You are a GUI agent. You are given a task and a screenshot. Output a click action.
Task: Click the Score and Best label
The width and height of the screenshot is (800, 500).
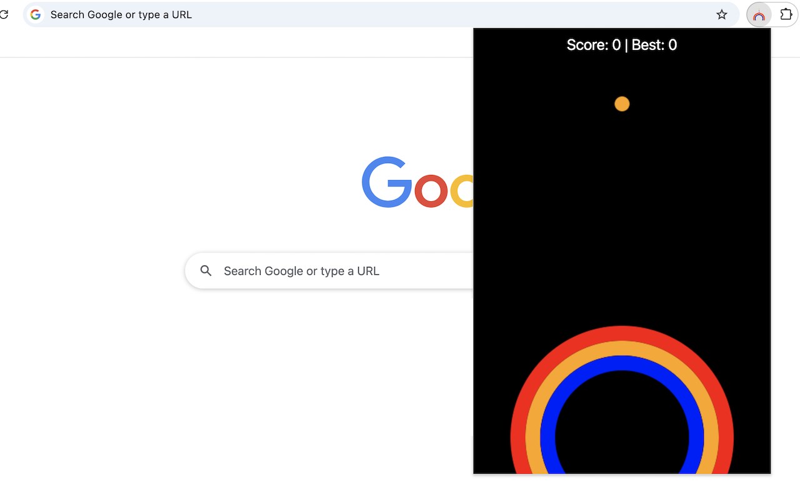coord(622,45)
